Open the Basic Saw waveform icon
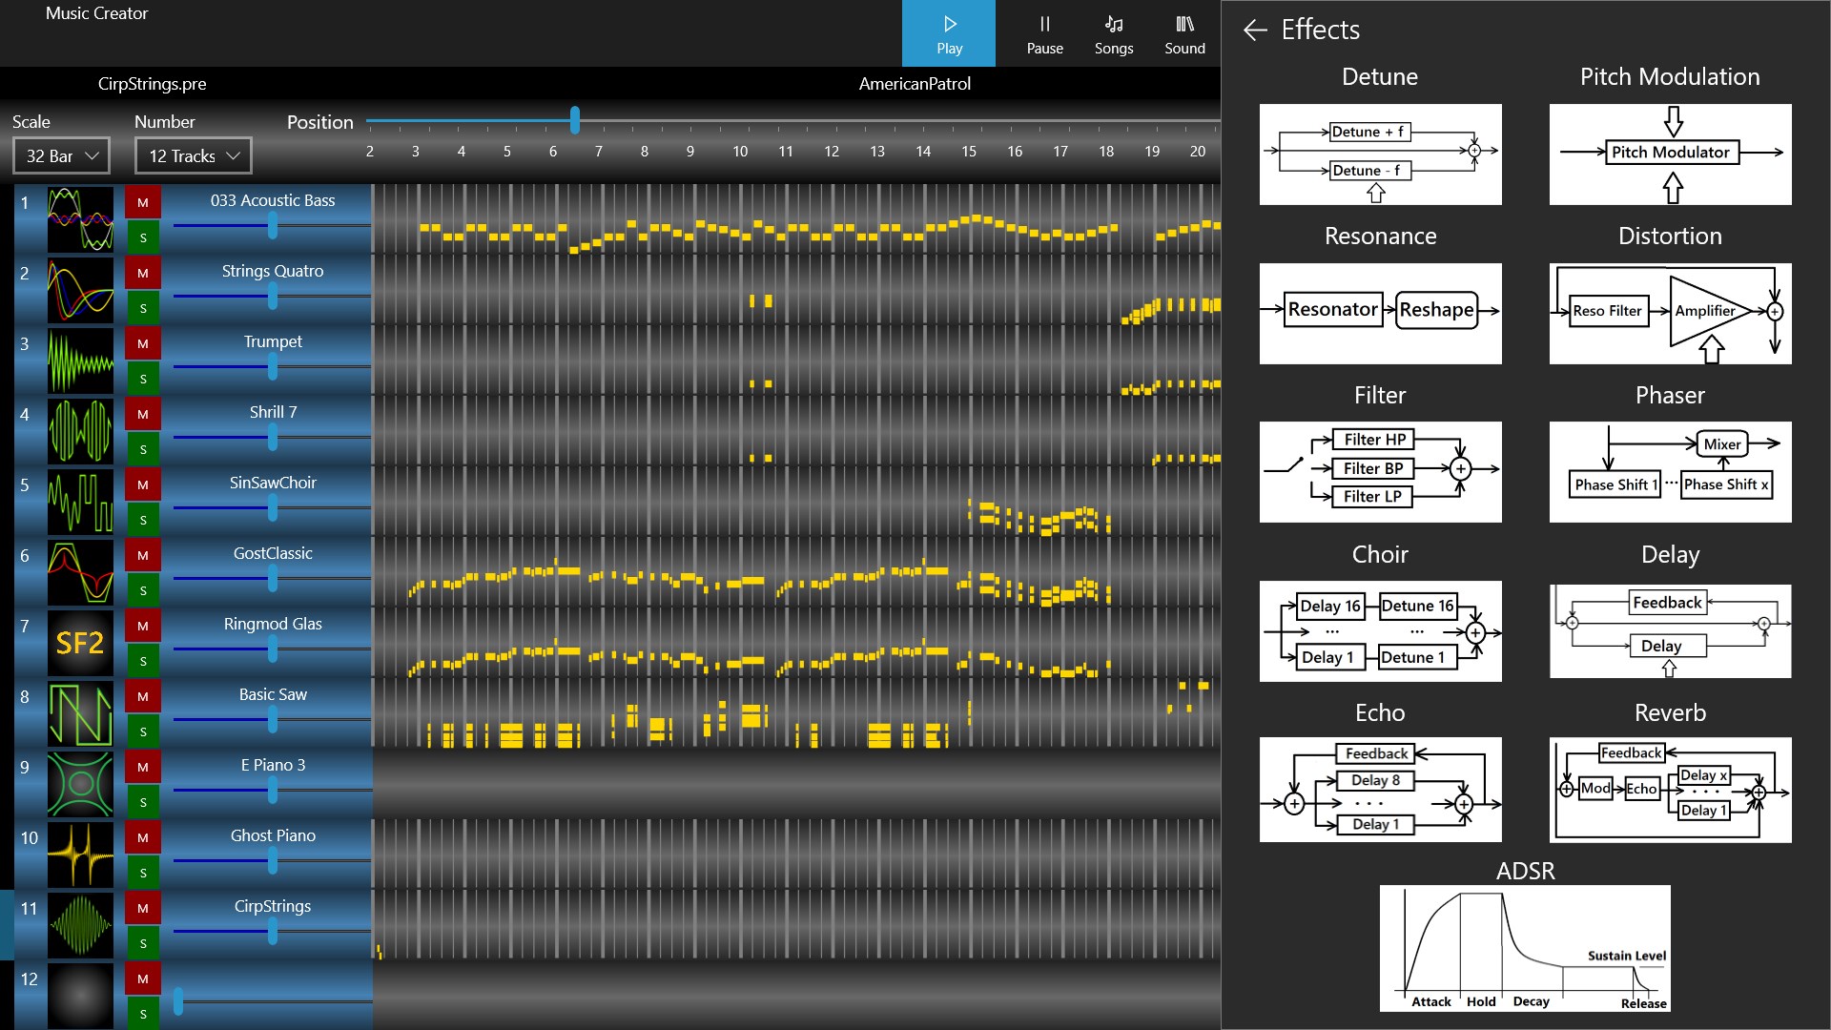1831x1030 pixels. pyautogui.click(x=80, y=713)
